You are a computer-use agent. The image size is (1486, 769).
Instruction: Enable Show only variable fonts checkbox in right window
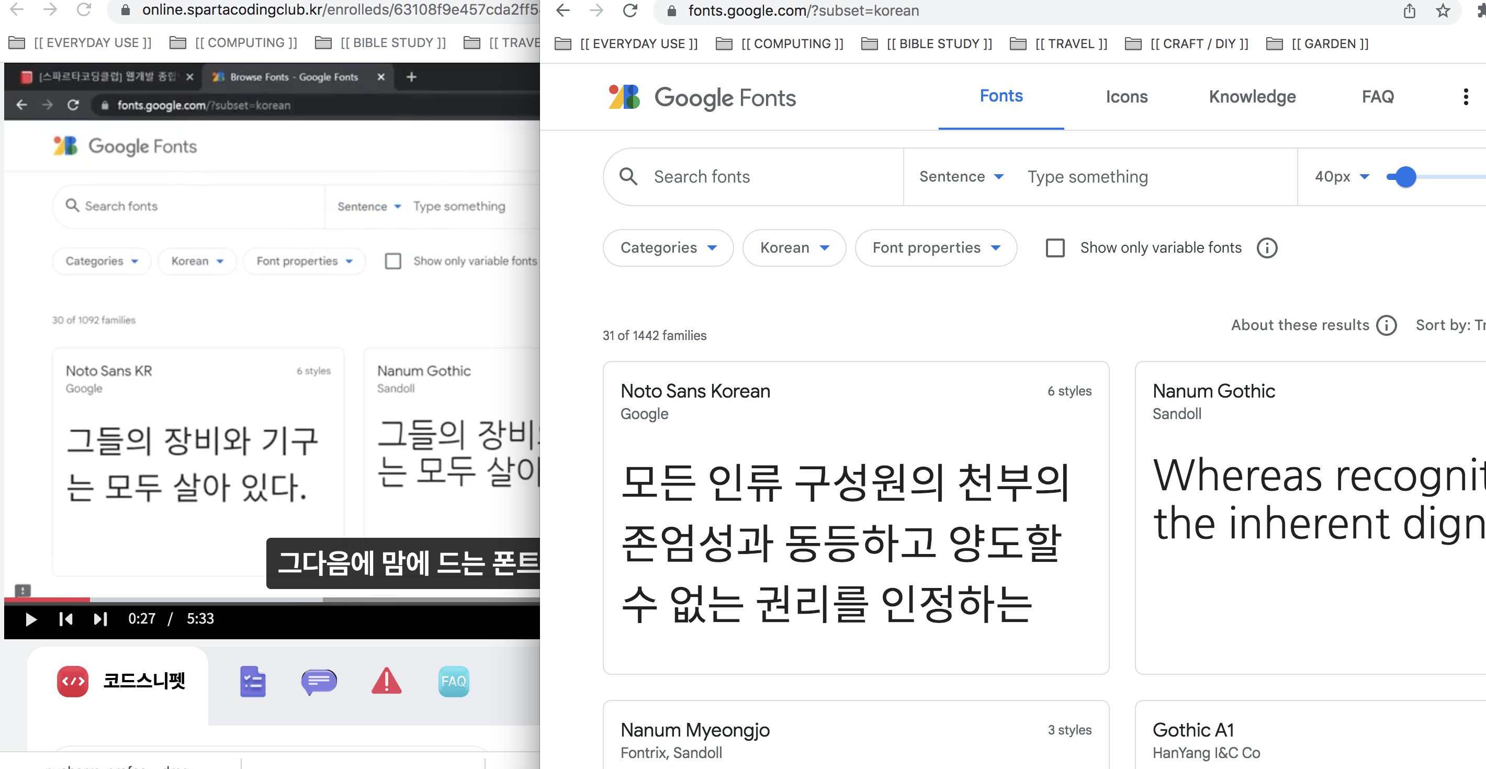click(1055, 248)
